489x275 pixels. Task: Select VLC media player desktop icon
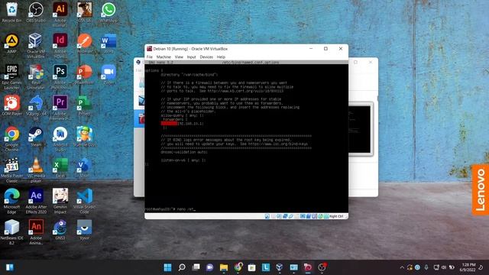[x=36, y=170]
